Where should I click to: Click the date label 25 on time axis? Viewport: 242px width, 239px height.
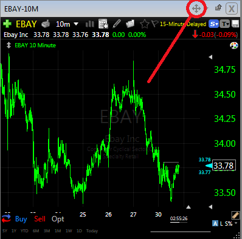pyautogui.click(x=83, y=215)
